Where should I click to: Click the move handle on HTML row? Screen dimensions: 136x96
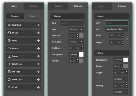[x=38, y=87]
